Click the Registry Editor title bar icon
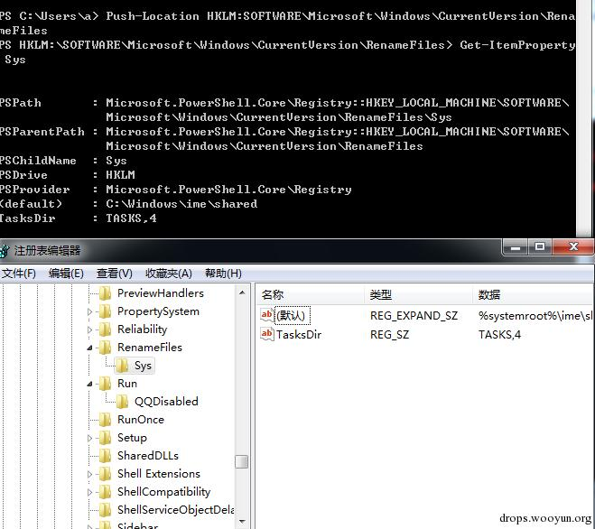Screen dimensions: 595x529 [x=5, y=251]
